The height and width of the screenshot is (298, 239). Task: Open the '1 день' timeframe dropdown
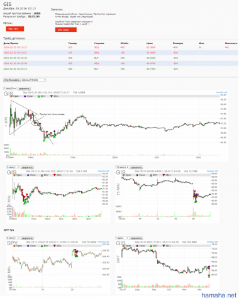[x=122, y=238]
